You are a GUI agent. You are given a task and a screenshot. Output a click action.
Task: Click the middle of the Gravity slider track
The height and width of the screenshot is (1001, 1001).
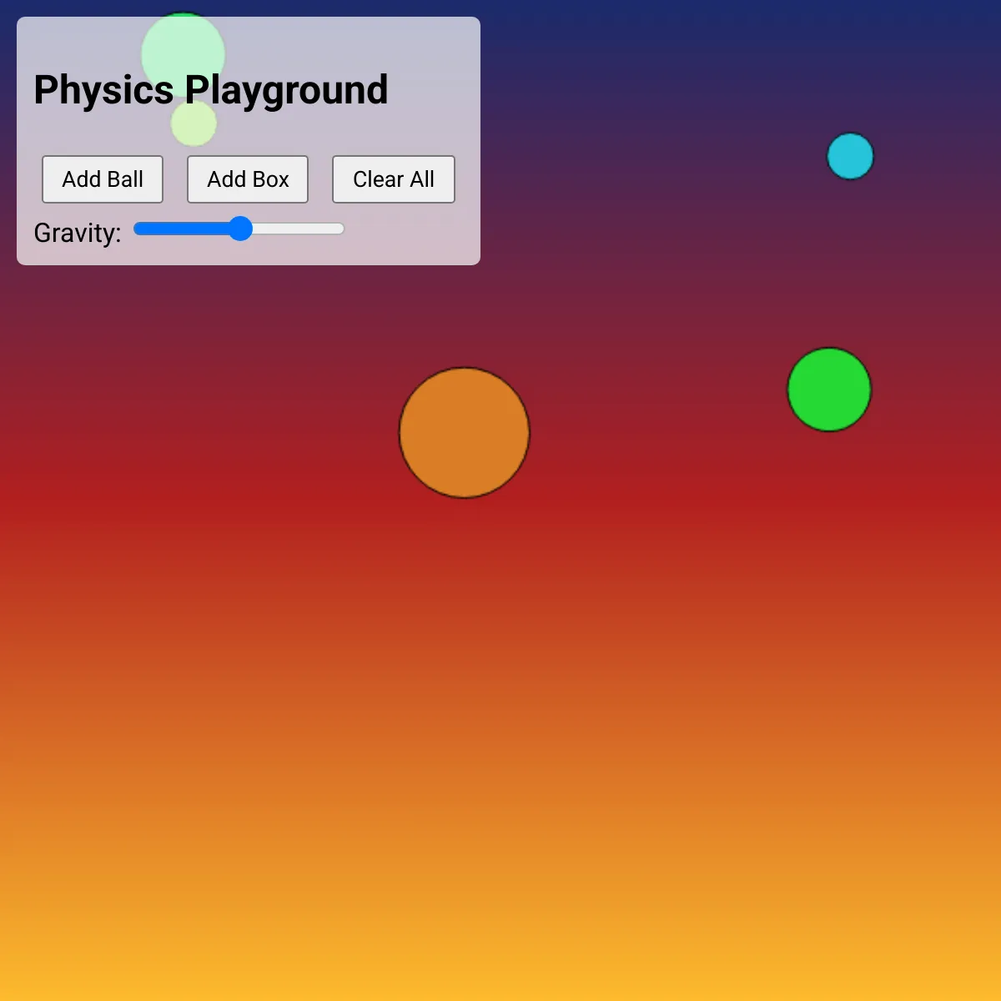238,229
